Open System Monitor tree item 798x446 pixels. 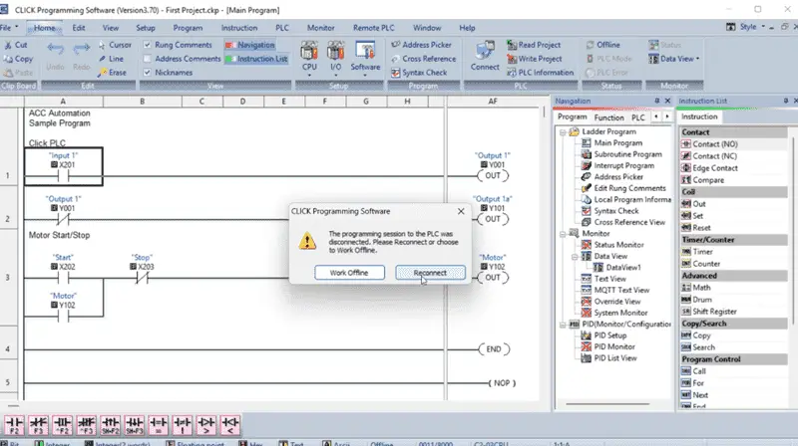coord(614,313)
